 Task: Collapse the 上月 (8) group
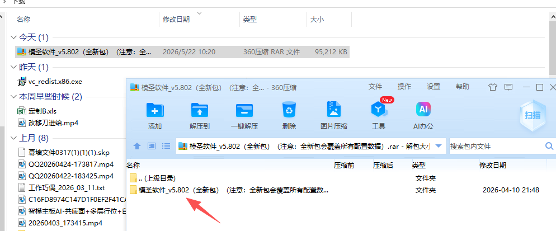tap(13, 138)
